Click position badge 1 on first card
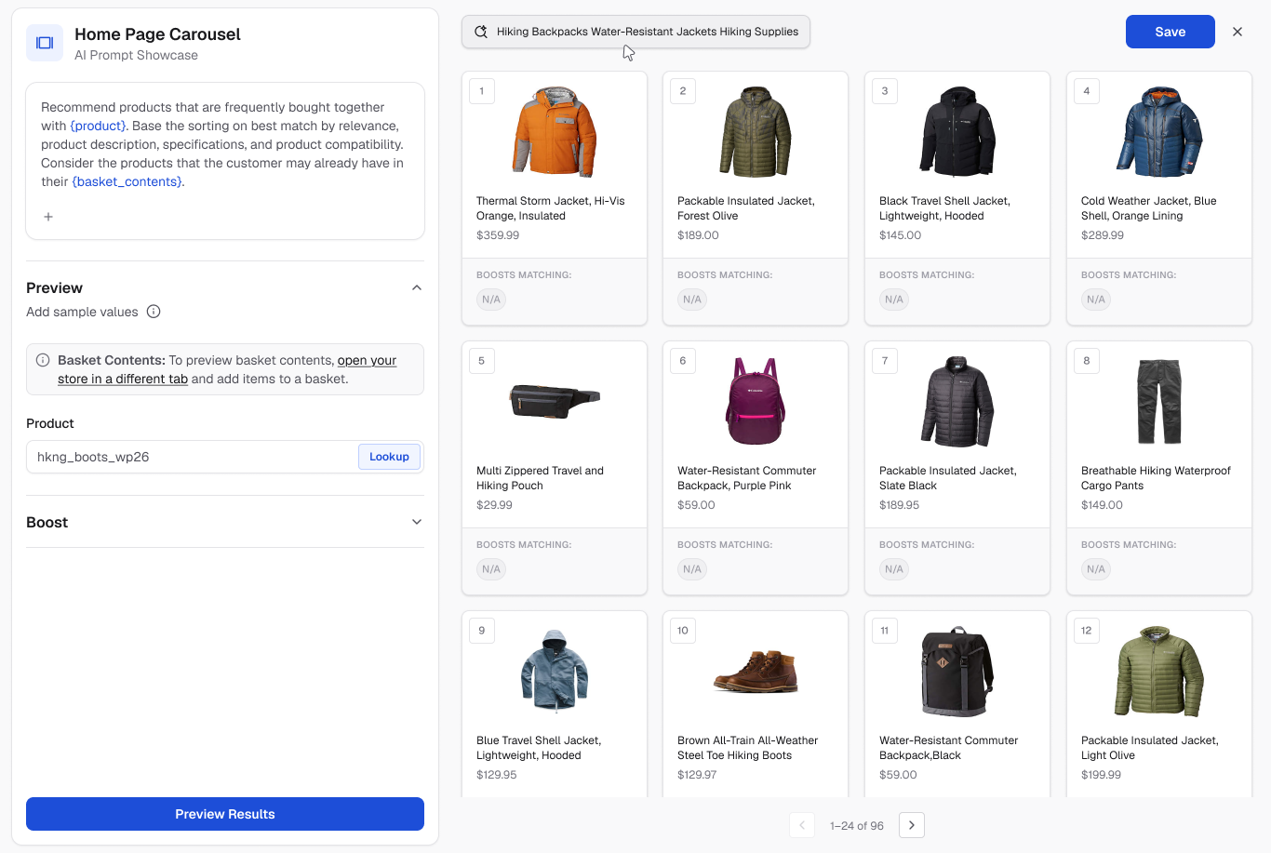Screen dimensions: 1271x853 click(x=482, y=91)
